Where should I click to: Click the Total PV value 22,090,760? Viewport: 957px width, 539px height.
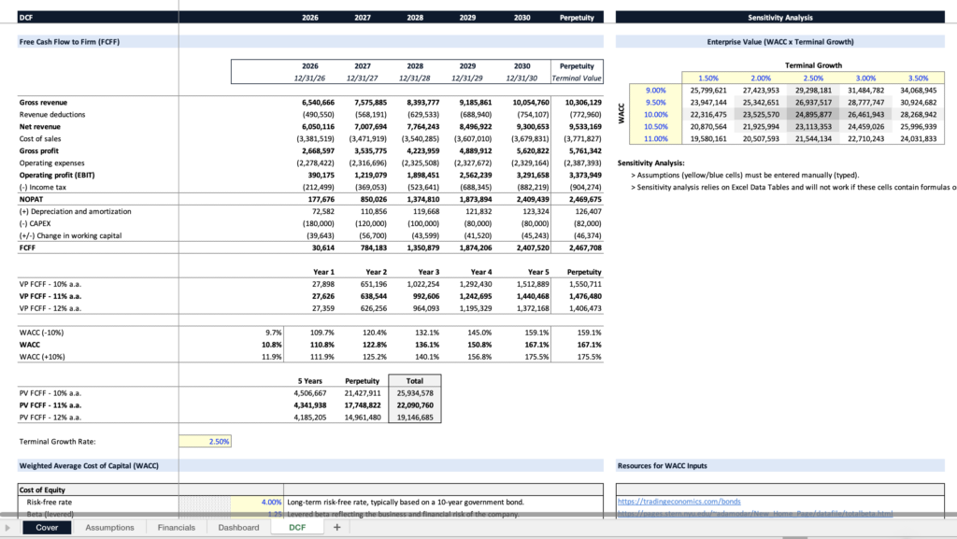[x=415, y=405]
